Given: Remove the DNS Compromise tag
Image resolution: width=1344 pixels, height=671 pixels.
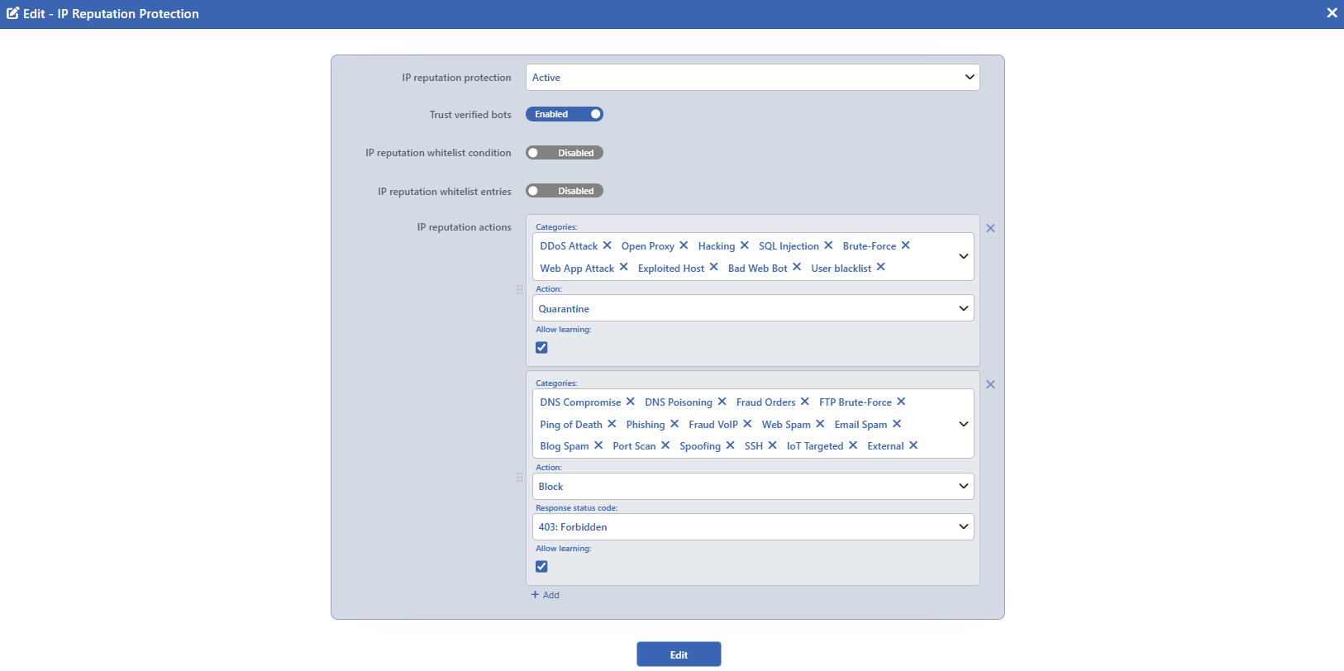Looking at the screenshot, I should click(630, 402).
